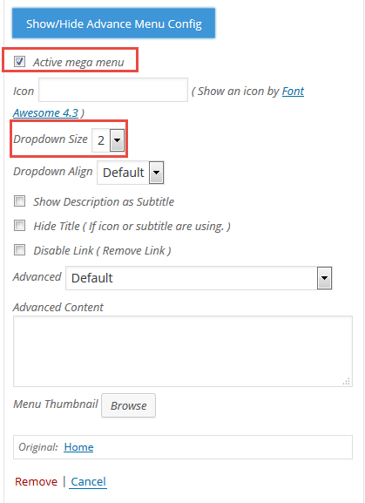365x503 pixels.
Task: Select the Dropdown Size value 2
Action: tap(101, 140)
